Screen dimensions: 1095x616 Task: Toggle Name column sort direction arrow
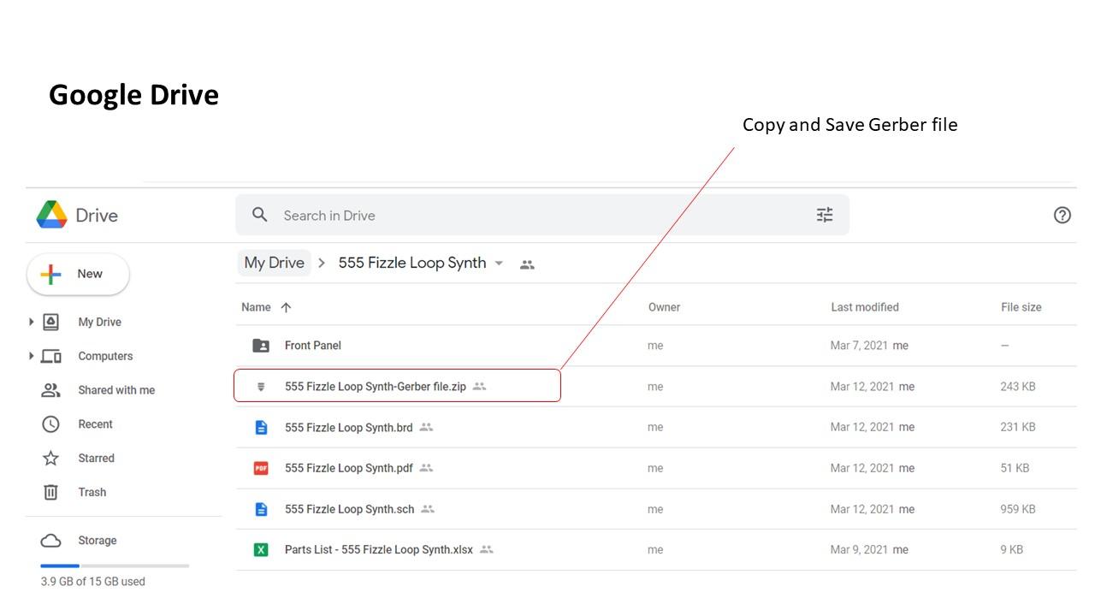coord(286,307)
